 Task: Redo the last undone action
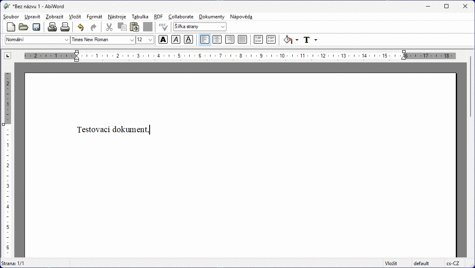click(93, 27)
